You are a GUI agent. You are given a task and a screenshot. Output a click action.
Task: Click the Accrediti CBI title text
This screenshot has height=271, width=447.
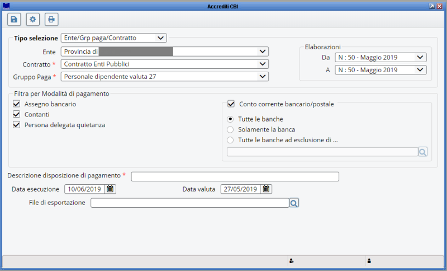(222, 6)
